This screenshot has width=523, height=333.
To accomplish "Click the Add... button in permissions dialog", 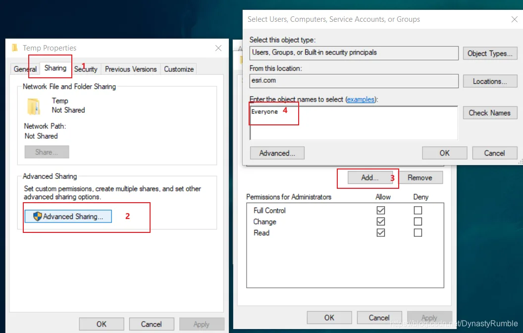I will pyautogui.click(x=370, y=177).
